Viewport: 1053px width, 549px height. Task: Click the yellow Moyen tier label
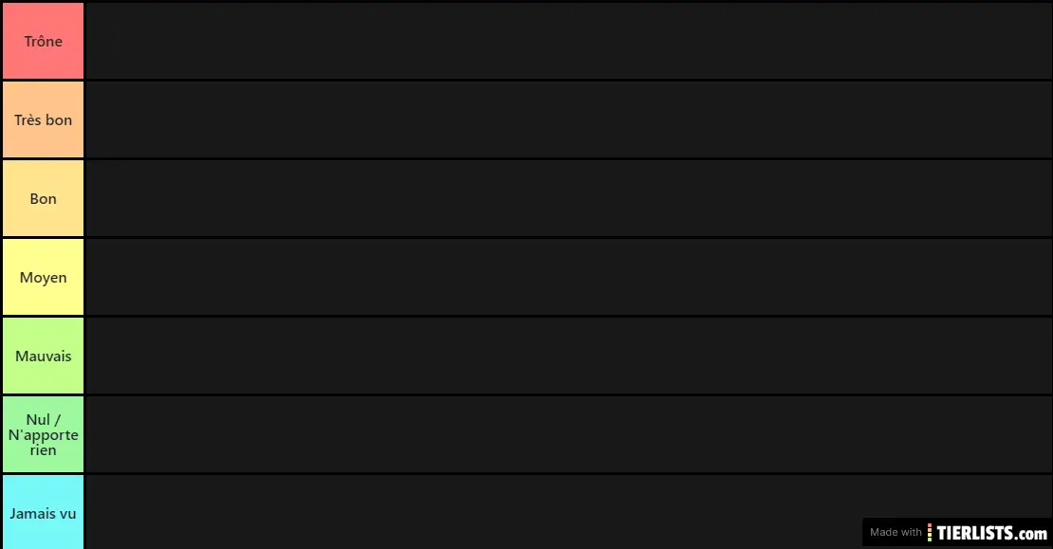(x=44, y=277)
